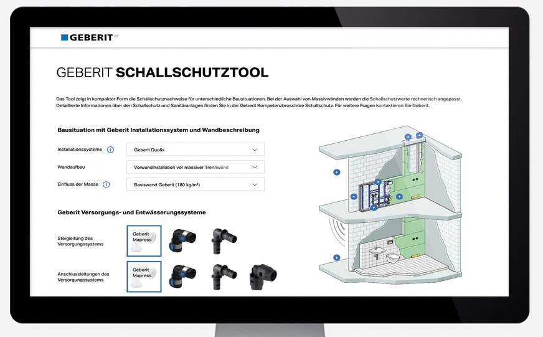Image resolution: width=543 pixels, height=337 pixels.
Task: Click the 'Steigleitung des Versorgungssystems' row label
Action: tap(81, 241)
